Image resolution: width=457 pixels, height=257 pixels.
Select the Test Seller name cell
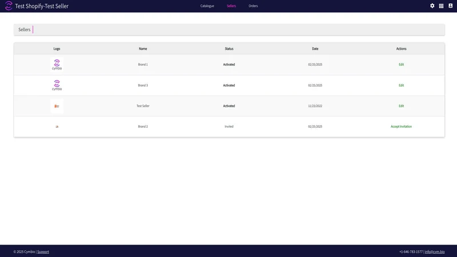point(143,106)
